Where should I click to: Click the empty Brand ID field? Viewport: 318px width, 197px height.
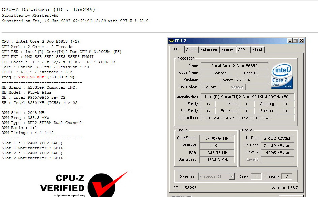pyautogui.click(x=264, y=73)
